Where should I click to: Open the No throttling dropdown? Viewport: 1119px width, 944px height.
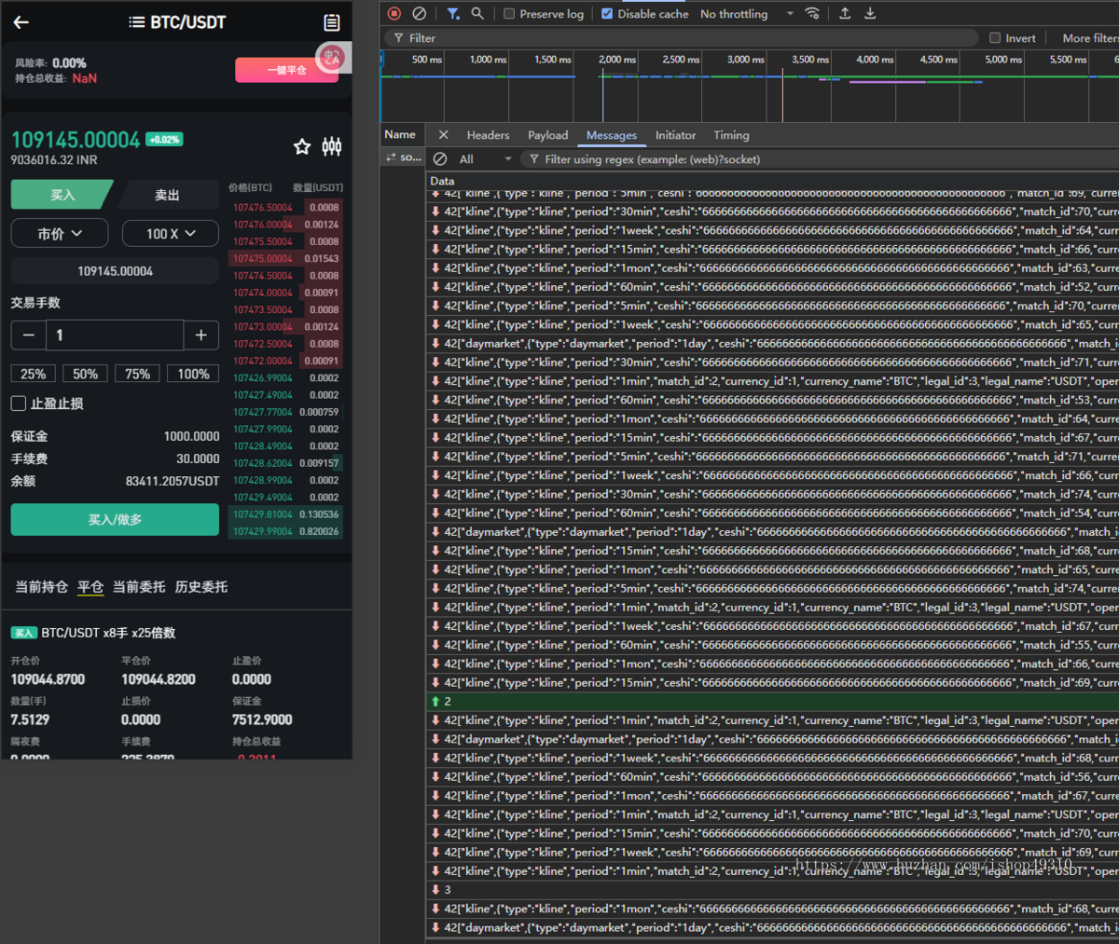[747, 14]
